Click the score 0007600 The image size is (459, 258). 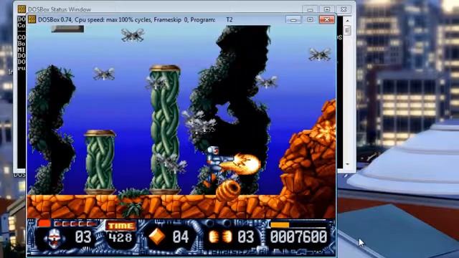(x=298, y=236)
